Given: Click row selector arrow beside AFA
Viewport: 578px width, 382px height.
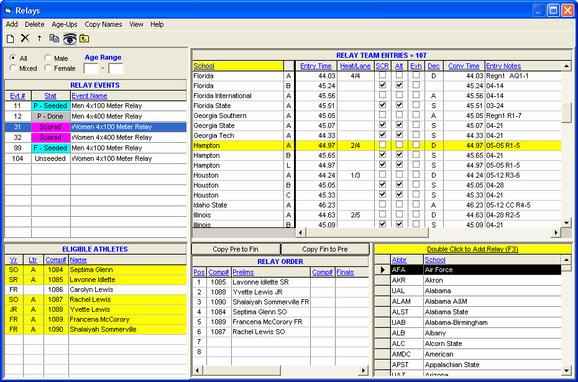Looking at the screenshot, I should pos(382,270).
